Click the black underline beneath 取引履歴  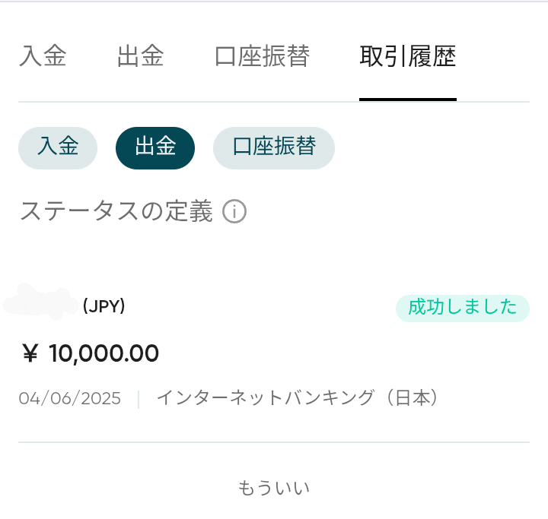(x=408, y=100)
